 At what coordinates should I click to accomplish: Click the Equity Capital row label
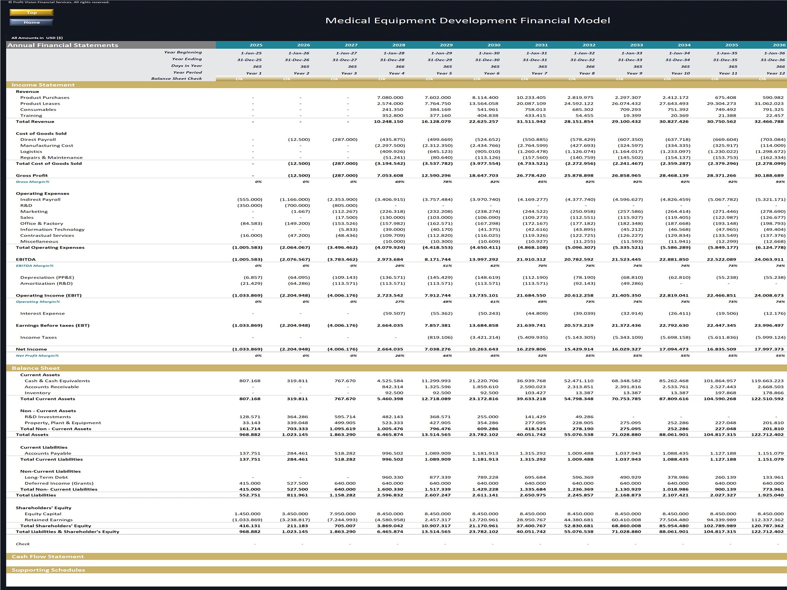click(43, 514)
